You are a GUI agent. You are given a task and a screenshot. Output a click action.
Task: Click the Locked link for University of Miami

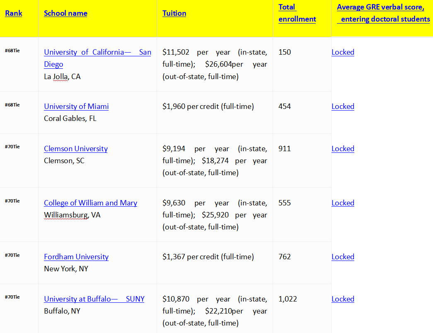[x=343, y=106]
